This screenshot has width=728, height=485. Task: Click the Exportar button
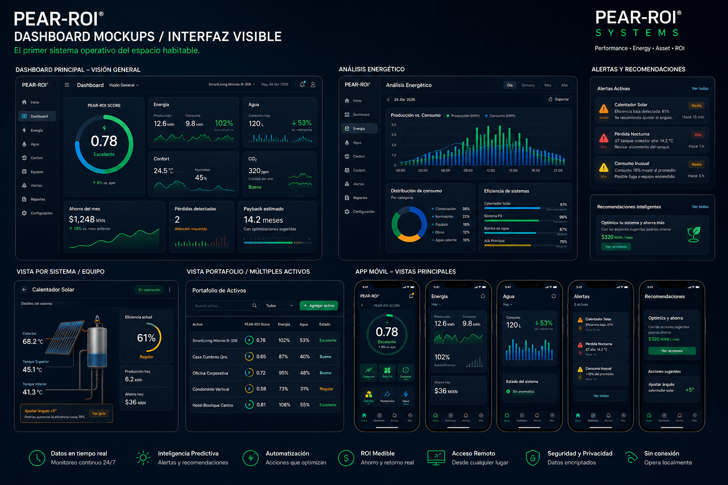pos(559,99)
